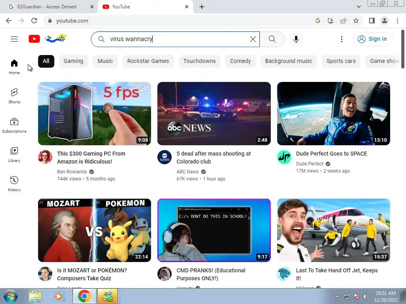This screenshot has height=304, width=406.
Task: Open the system volume speaker icon
Action: tap(366, 296)
